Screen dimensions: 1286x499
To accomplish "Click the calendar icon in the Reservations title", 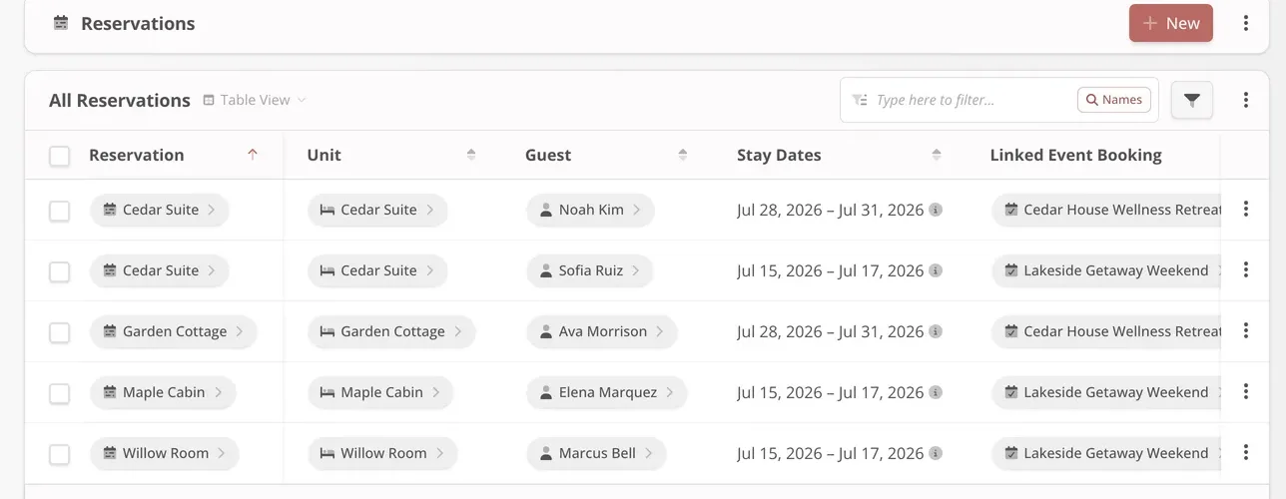I will coord(61,23).
